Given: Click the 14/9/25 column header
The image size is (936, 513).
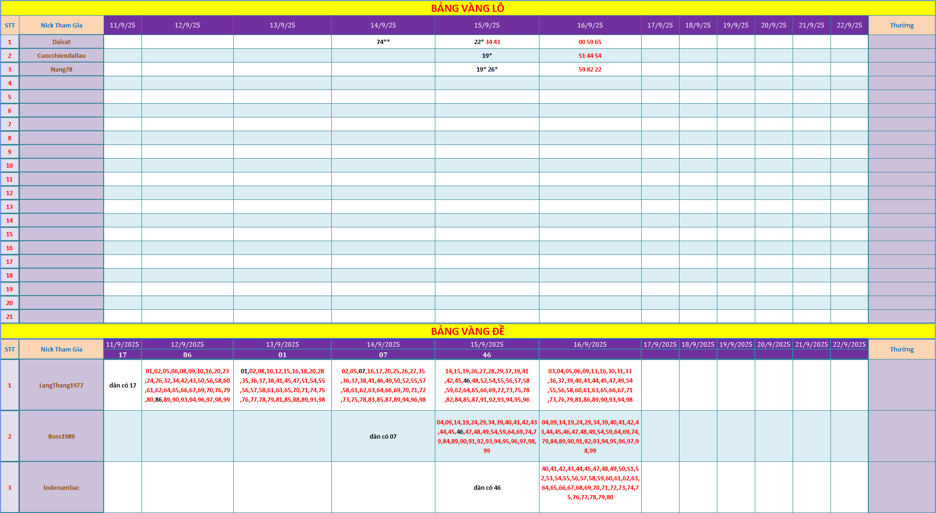Looking at the screenshot, I should [383, 25].
